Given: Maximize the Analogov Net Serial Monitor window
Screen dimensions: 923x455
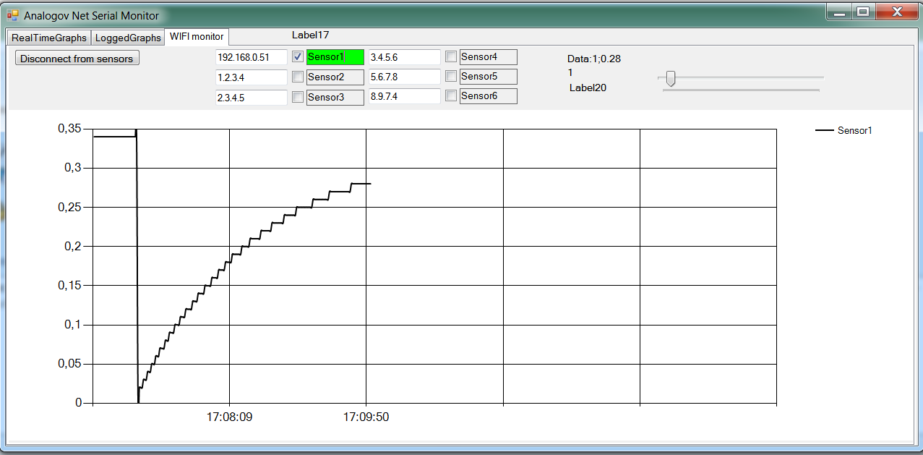Looking at the screenshot, I should point(862,12).
